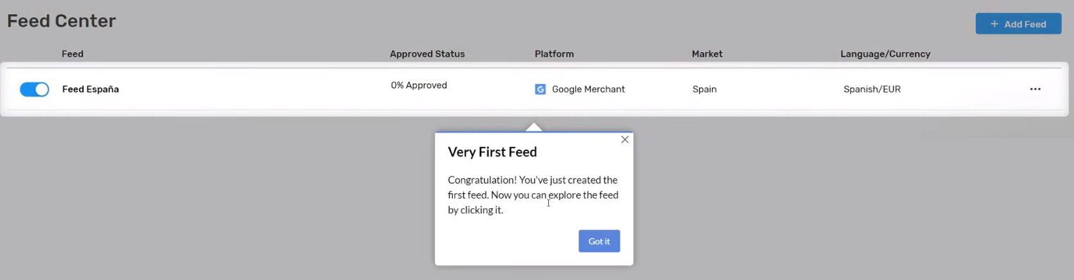The width and height of the screenshot is (1074, 280).
Task: Click the plus icon in Add Feed
Action: (x=994, y=24)
